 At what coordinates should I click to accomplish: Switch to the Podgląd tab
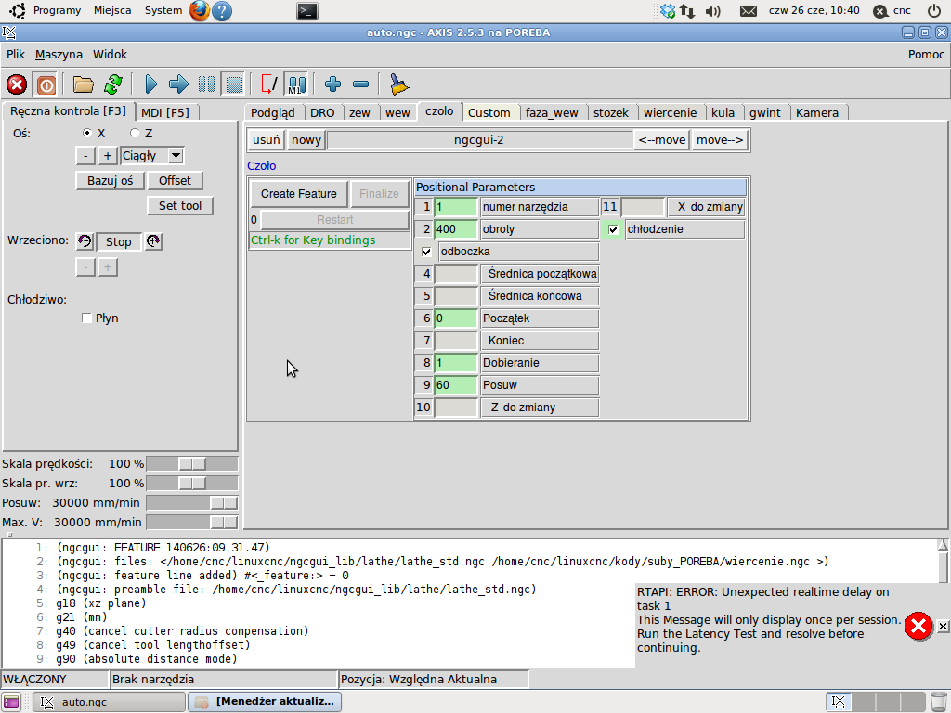[x=273, y=112]
